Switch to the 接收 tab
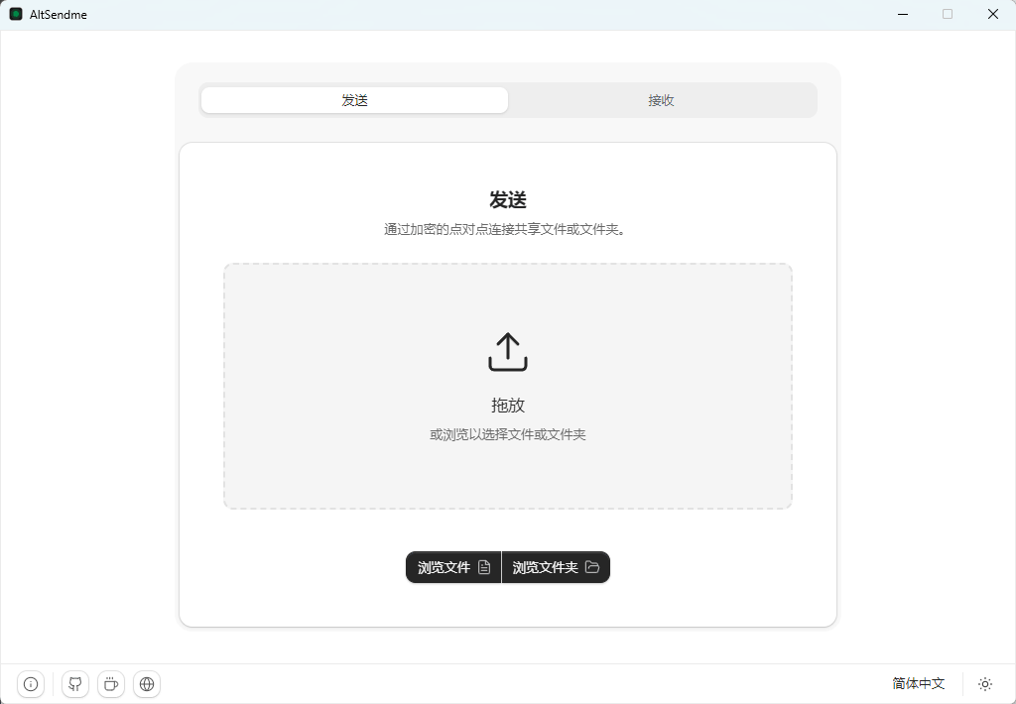This screenshot has width=1016, height=704. tap(661, 100)
